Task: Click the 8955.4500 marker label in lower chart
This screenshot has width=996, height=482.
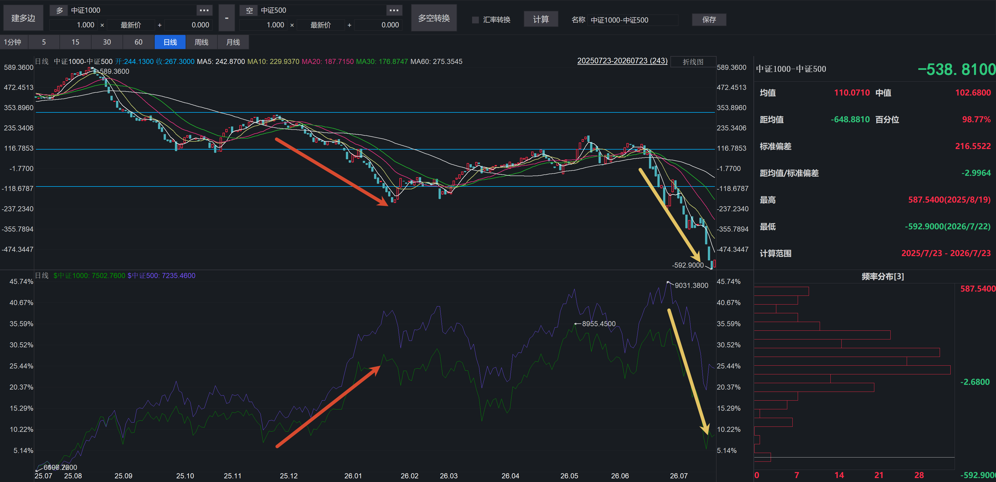Action: pos(599,324)
